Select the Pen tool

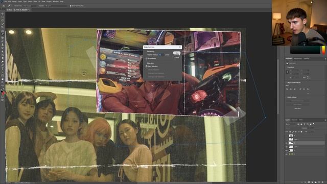coord(2,65)
